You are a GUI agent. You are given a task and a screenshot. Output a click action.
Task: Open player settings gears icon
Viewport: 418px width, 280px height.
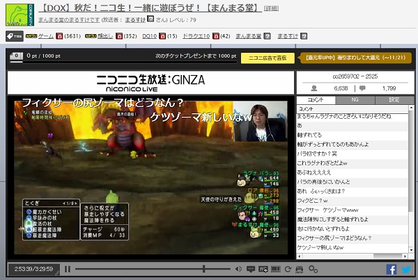313,270
